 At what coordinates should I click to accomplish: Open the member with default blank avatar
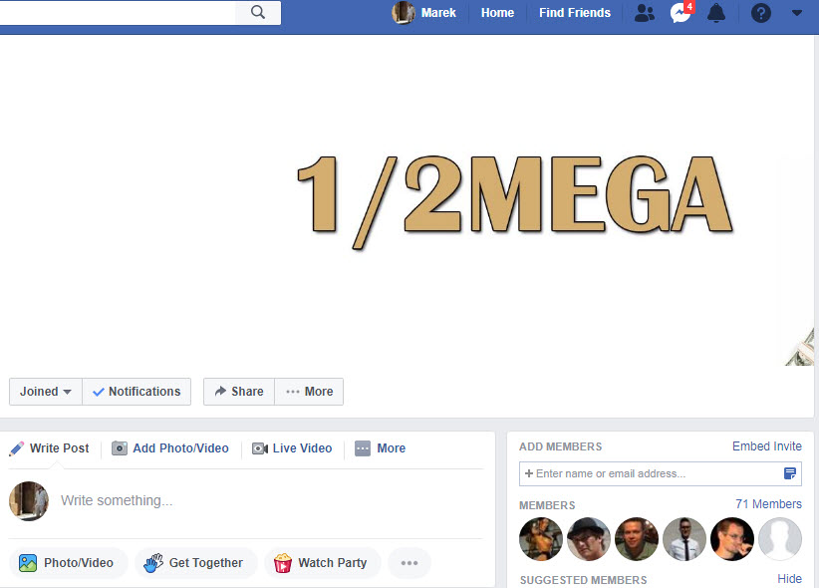click(x=780, y=539)
